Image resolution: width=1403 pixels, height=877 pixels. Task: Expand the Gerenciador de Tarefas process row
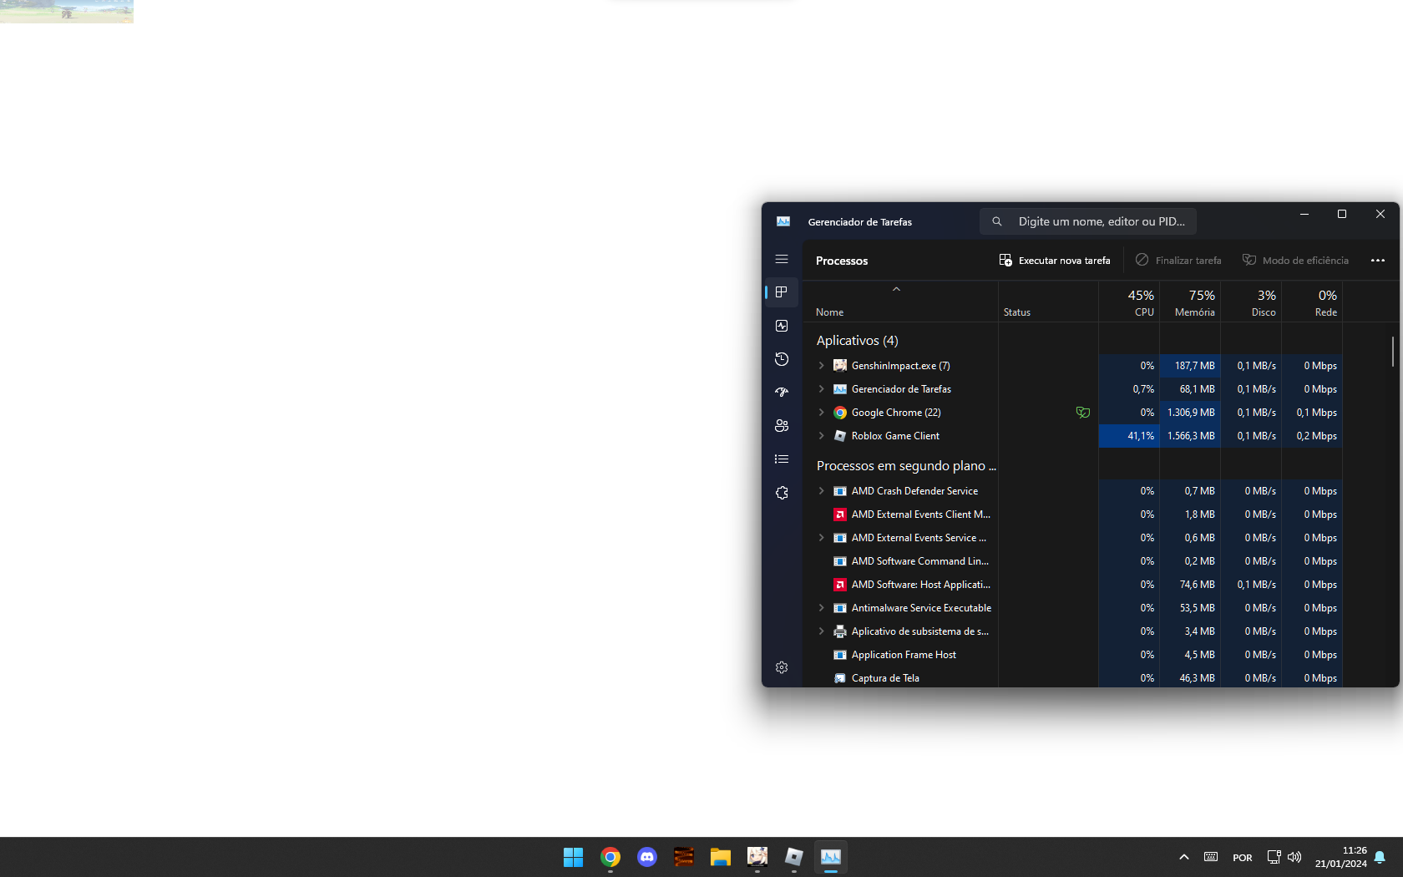coord(822,389)
